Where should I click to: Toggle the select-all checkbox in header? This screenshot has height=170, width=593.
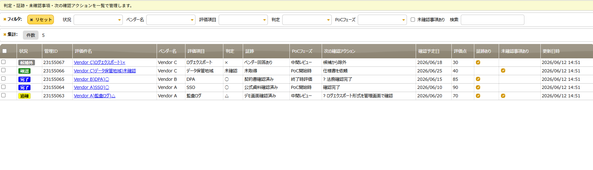click(x=4, y=51)
